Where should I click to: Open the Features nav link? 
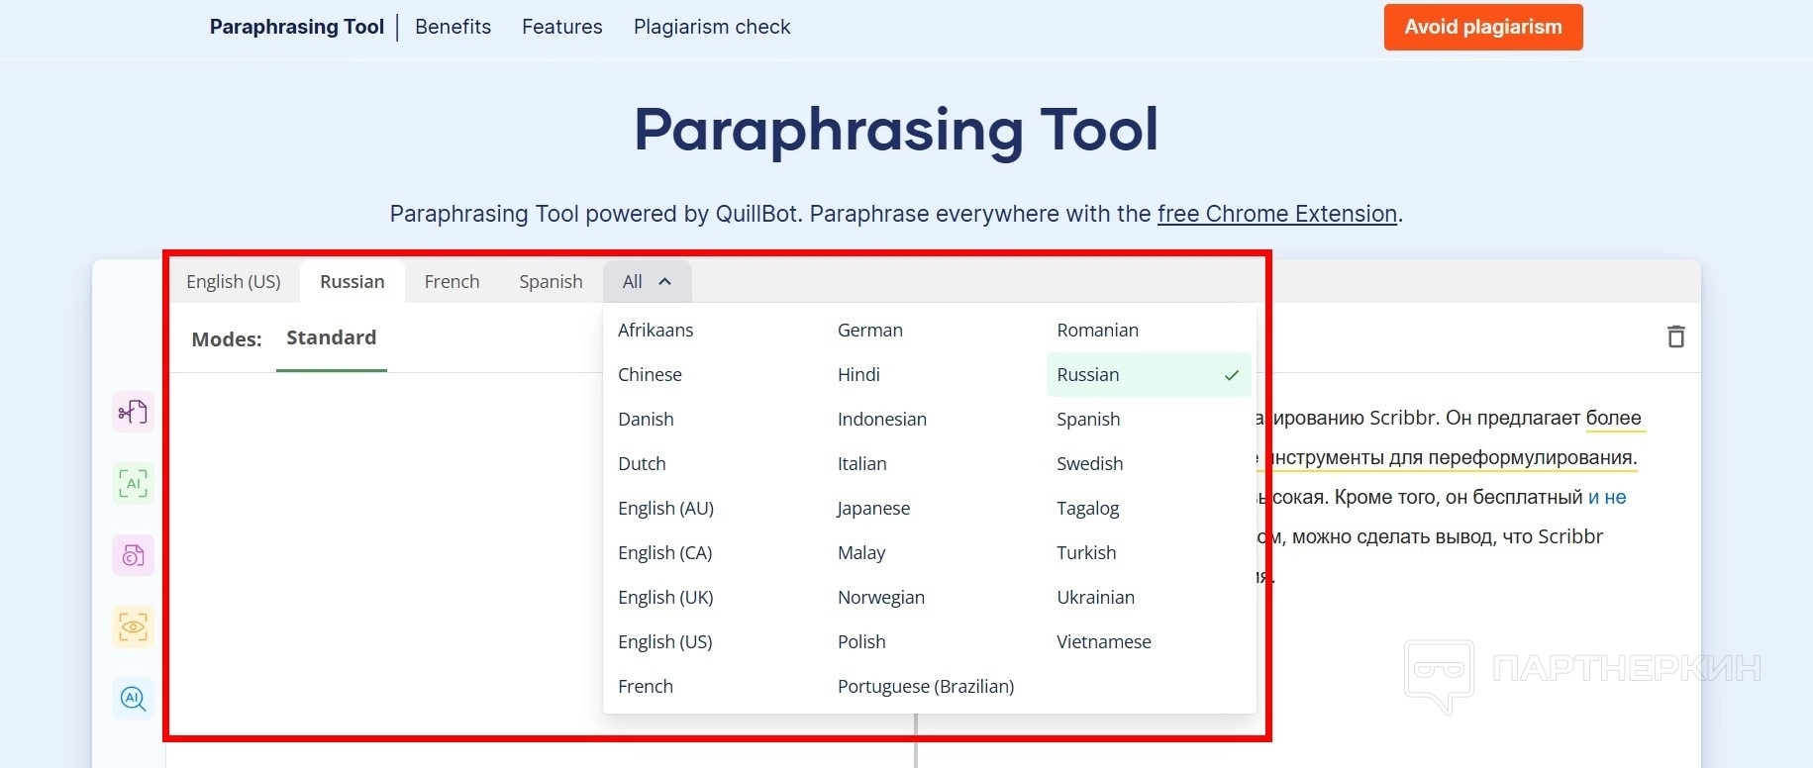tap(562, 27)
